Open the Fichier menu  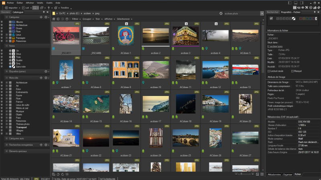10,3
